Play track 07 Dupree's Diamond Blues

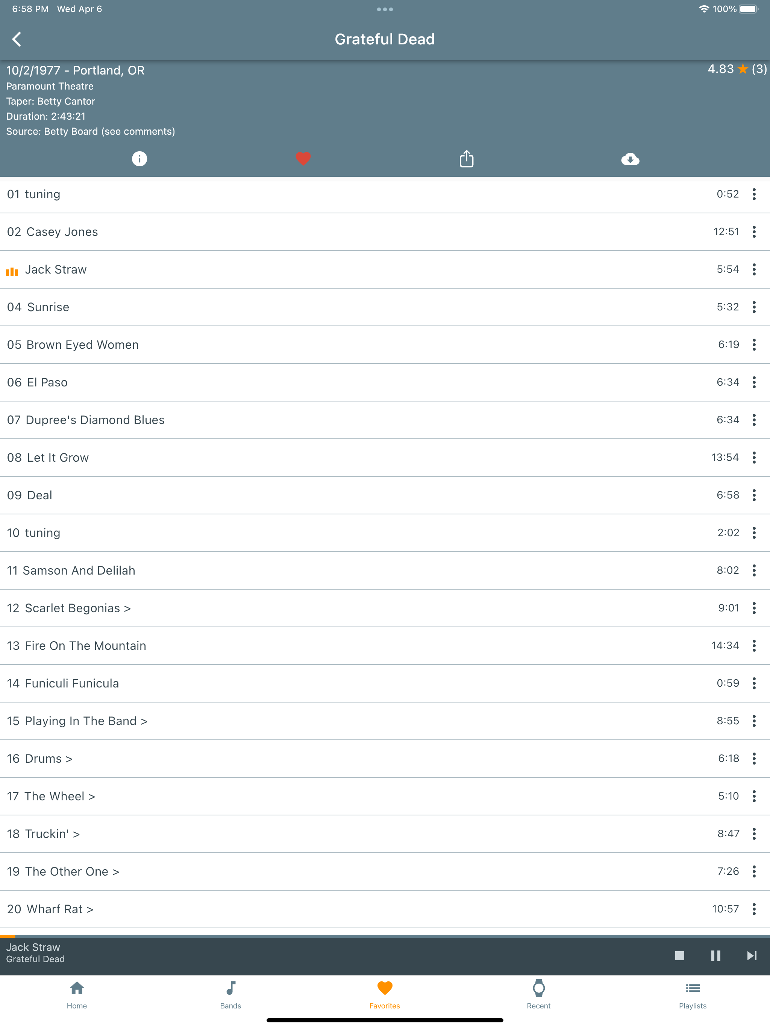point(385,420)
